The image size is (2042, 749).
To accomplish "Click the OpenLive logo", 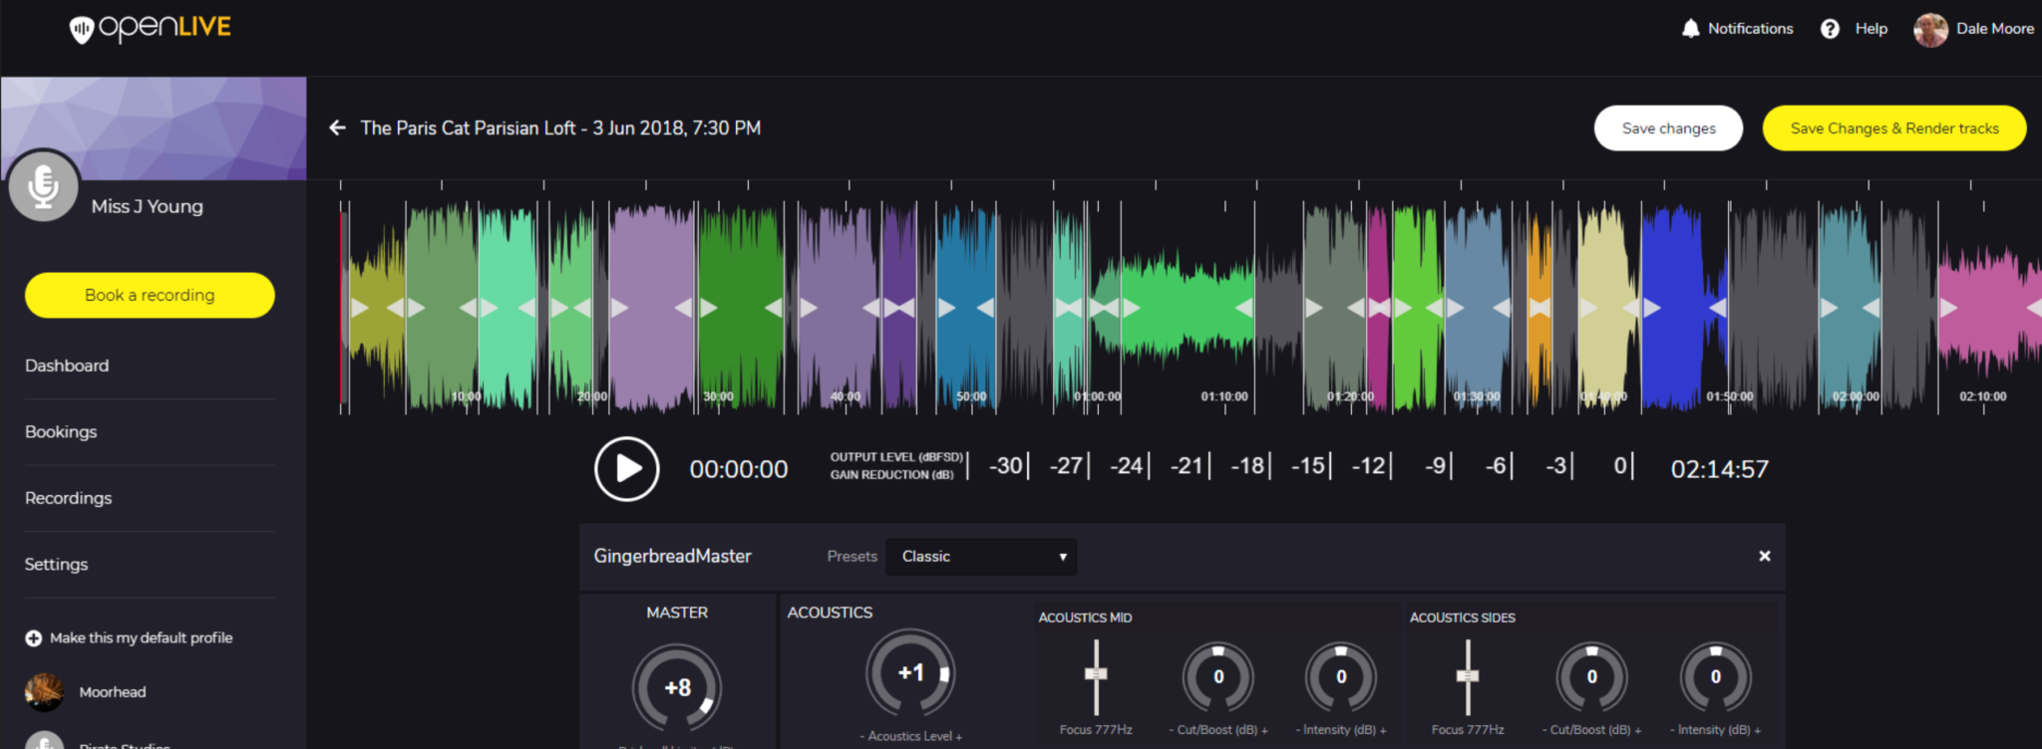I will (151, 28).
